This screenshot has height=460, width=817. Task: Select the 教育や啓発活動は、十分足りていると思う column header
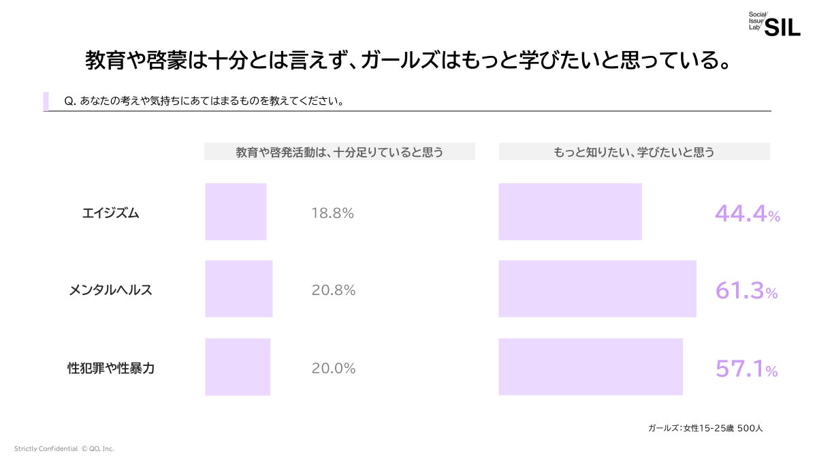click(339, 152)
